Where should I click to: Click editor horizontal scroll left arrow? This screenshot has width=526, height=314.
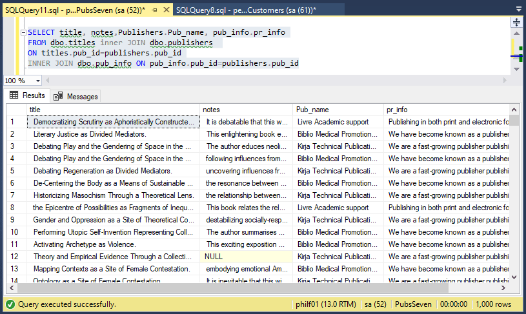tap(47, 81)
